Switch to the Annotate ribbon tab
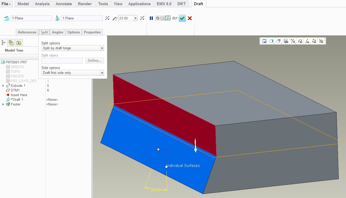Screen dimensions: 346x198 pos(64,4)
